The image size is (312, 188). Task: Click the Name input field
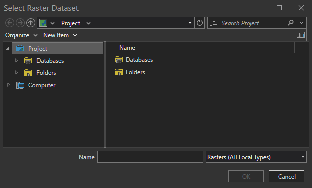(x=150, y=157)
